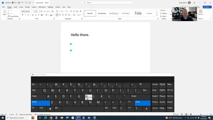Collapse the ribbon with the chevron
The height and width of the screenshot is (120, 213).
[x=210, y=18]
